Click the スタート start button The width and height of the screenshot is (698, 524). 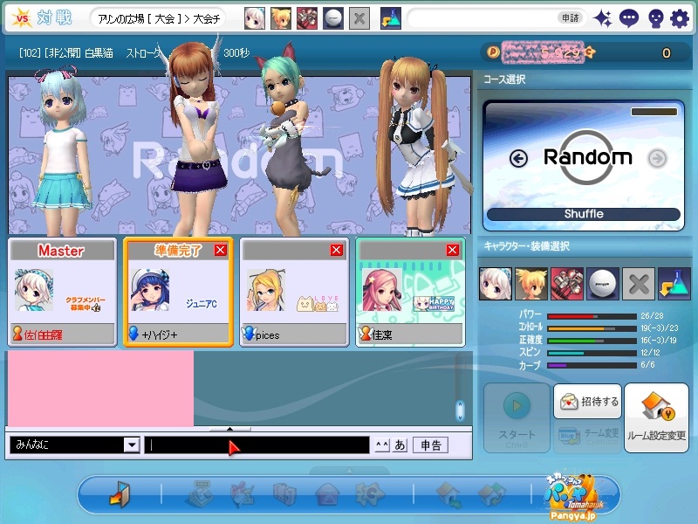point(517,418)
